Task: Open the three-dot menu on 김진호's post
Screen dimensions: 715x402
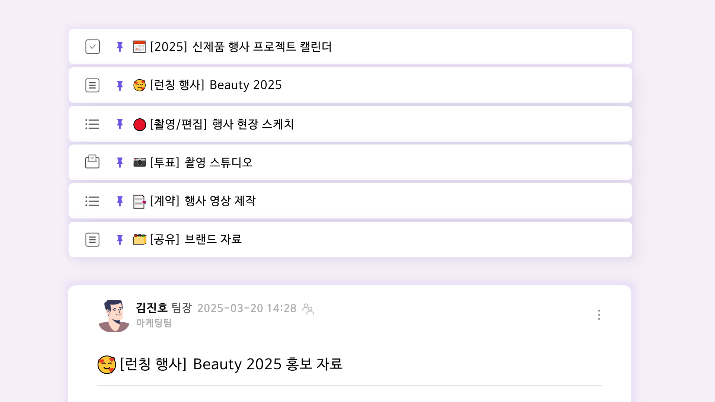Action: click(599, 315)
